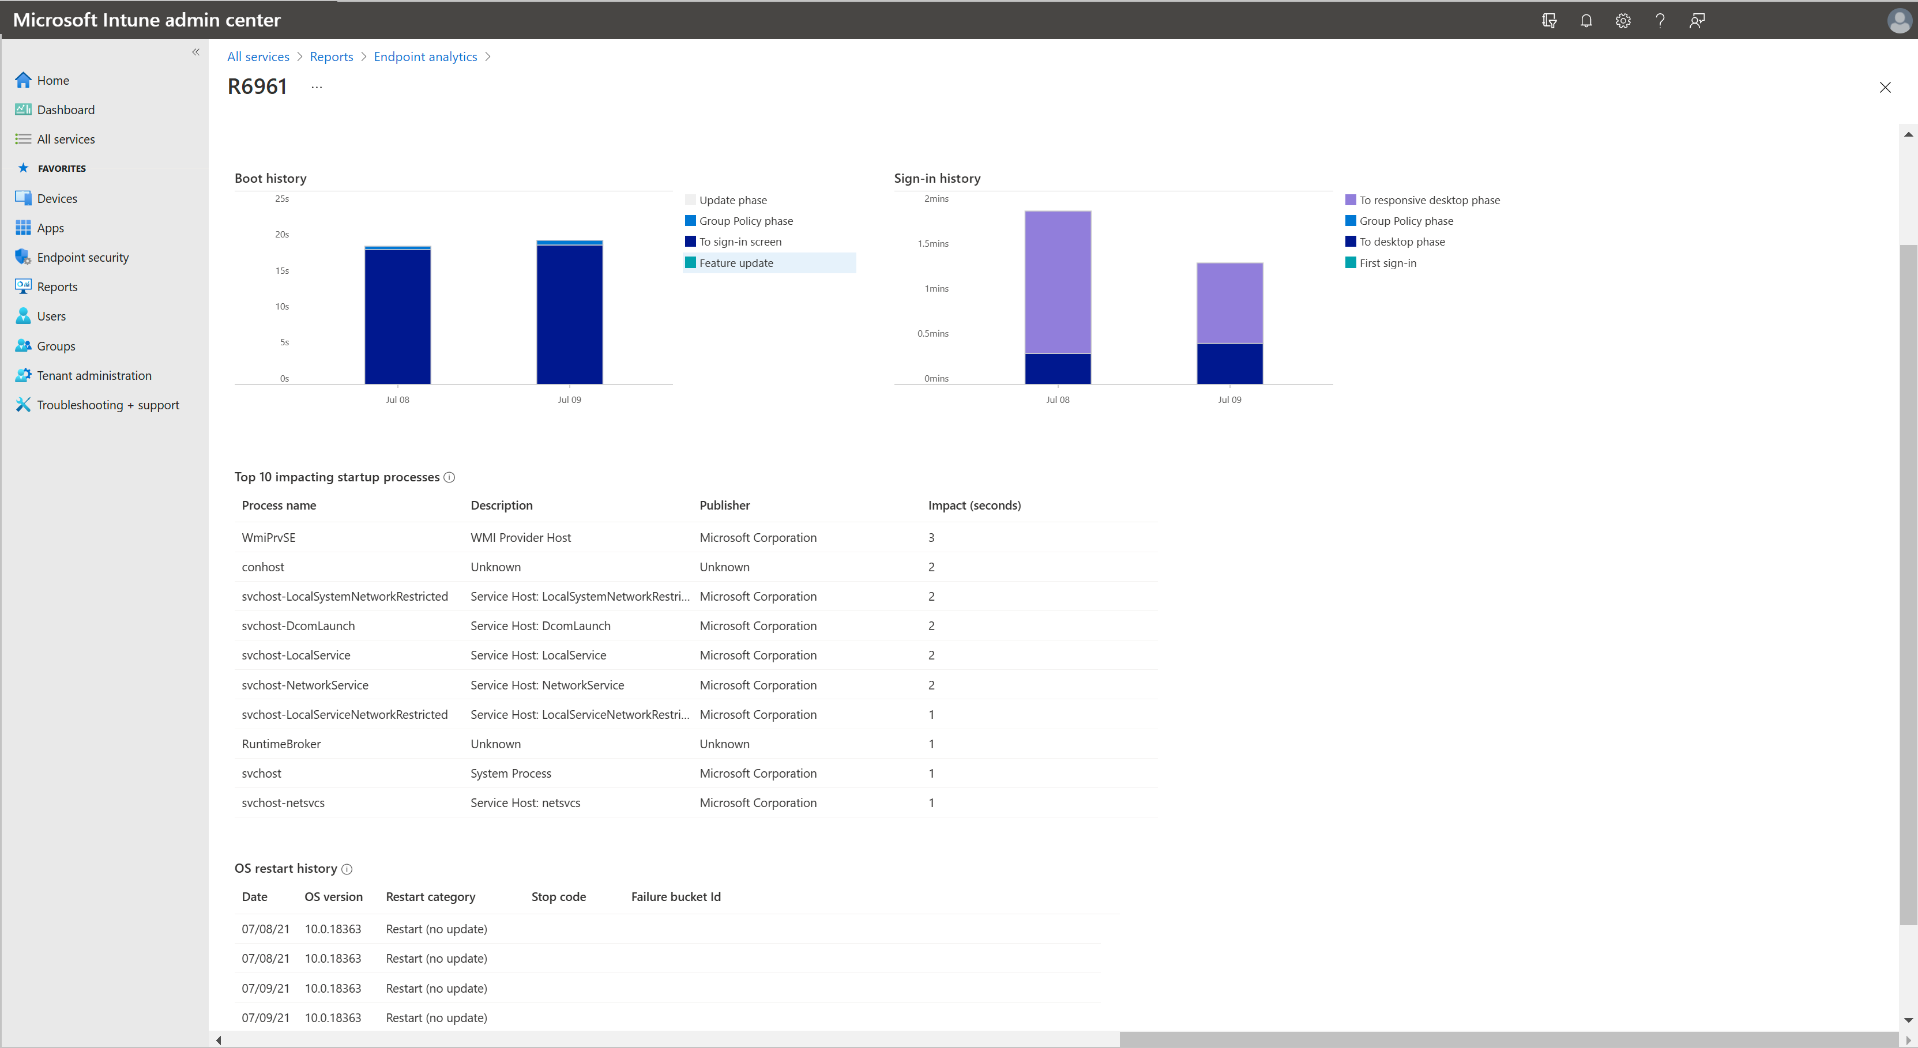Toggle Update phase legend item visibility
This screenshot has width=1918, height=1048.
(x=732, y=200)
